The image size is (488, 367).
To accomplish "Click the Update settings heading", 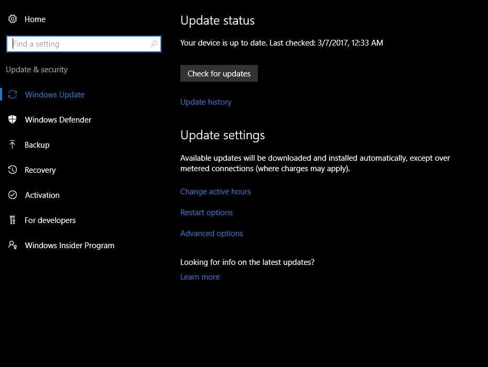I will pos(223,136).
